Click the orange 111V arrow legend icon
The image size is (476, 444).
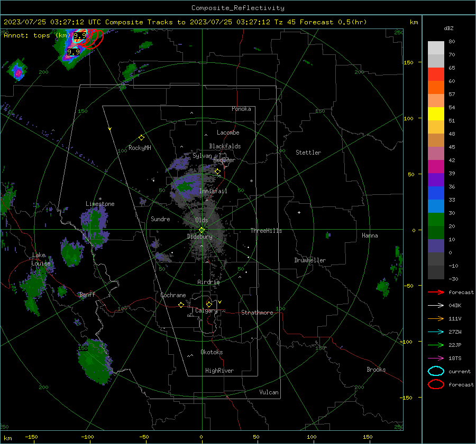click(436, 318)
